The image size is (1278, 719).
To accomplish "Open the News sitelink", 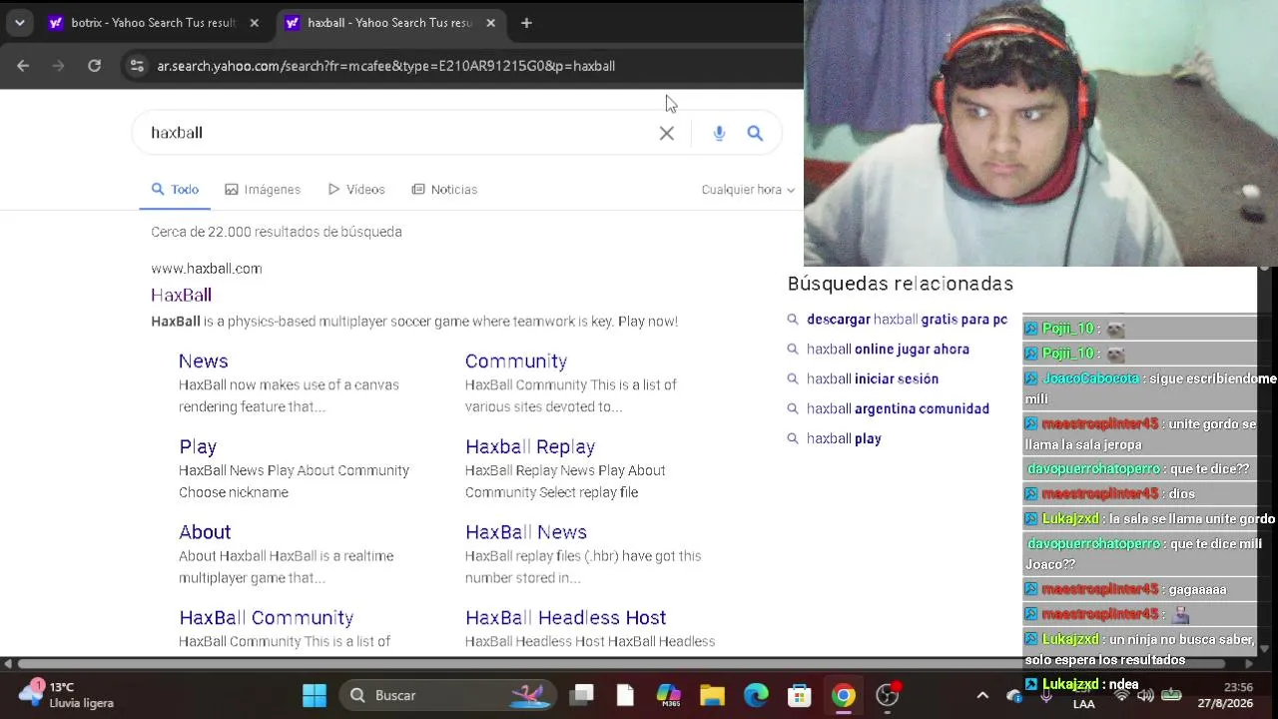I will (204, 361).
